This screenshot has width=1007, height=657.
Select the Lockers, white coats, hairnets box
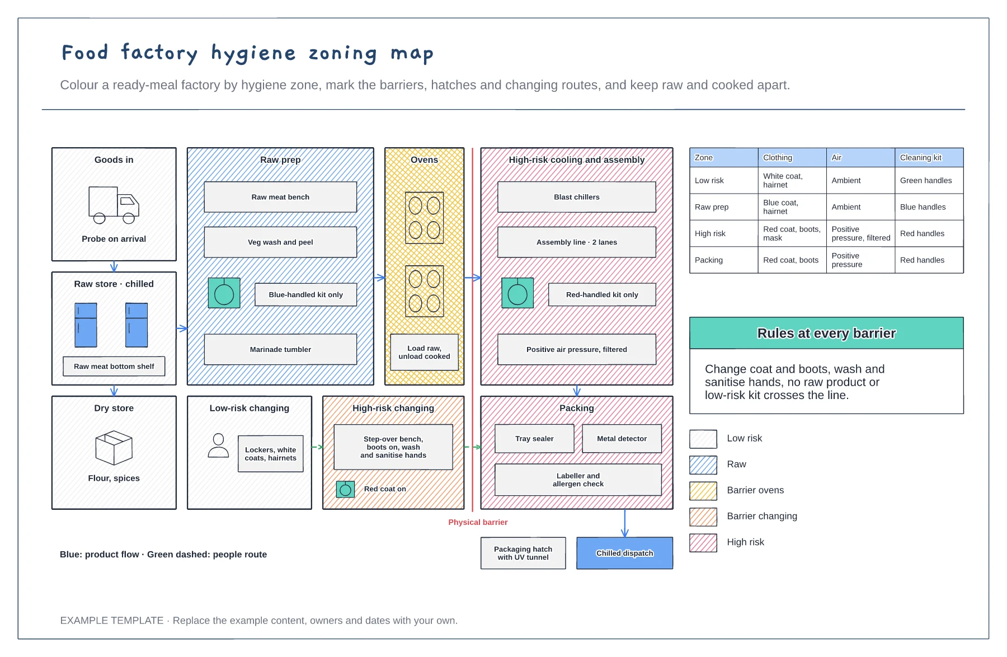coord(271,454)
